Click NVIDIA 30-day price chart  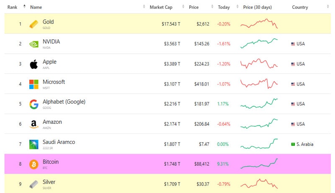[259, 44]
